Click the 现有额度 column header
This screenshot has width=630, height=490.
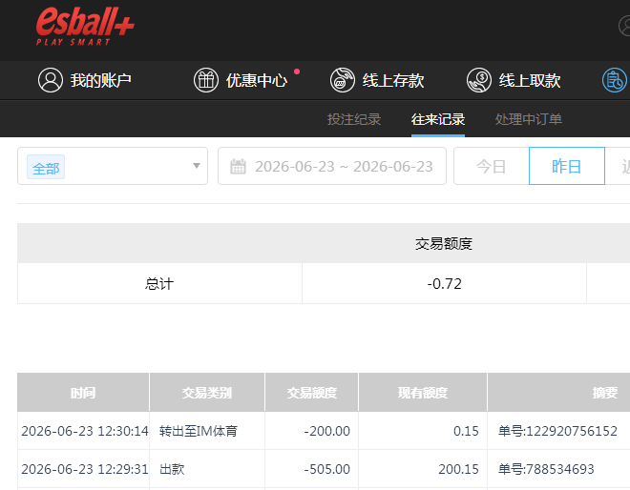(423, 393)
